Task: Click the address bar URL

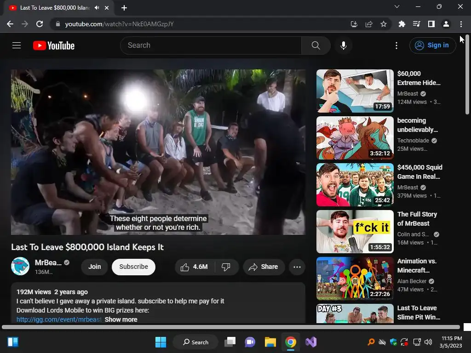Action: (119, 24)
